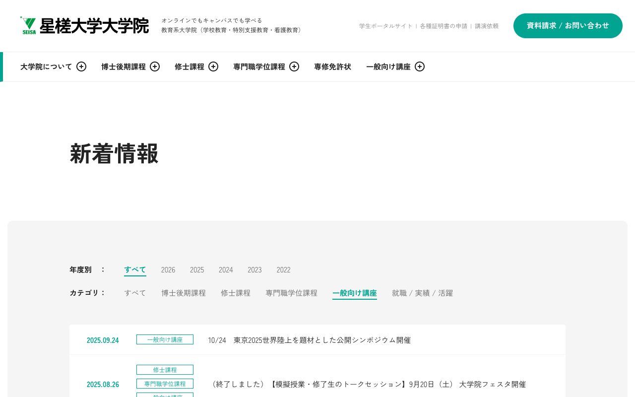Expand the 専門職学位課程 navigation menu
635x397 pixels.
tap(294, 66)
